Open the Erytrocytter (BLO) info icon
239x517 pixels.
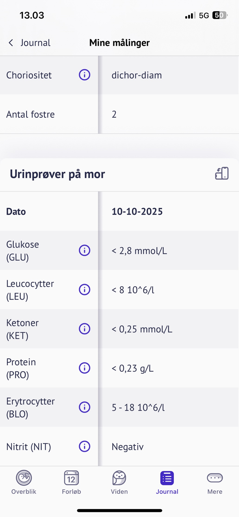[x=84, y=407]
